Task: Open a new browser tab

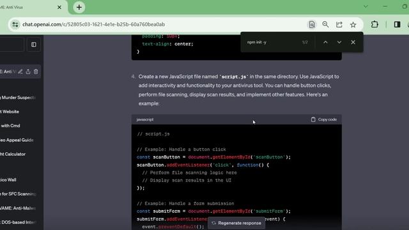Action: click(79, 7)
